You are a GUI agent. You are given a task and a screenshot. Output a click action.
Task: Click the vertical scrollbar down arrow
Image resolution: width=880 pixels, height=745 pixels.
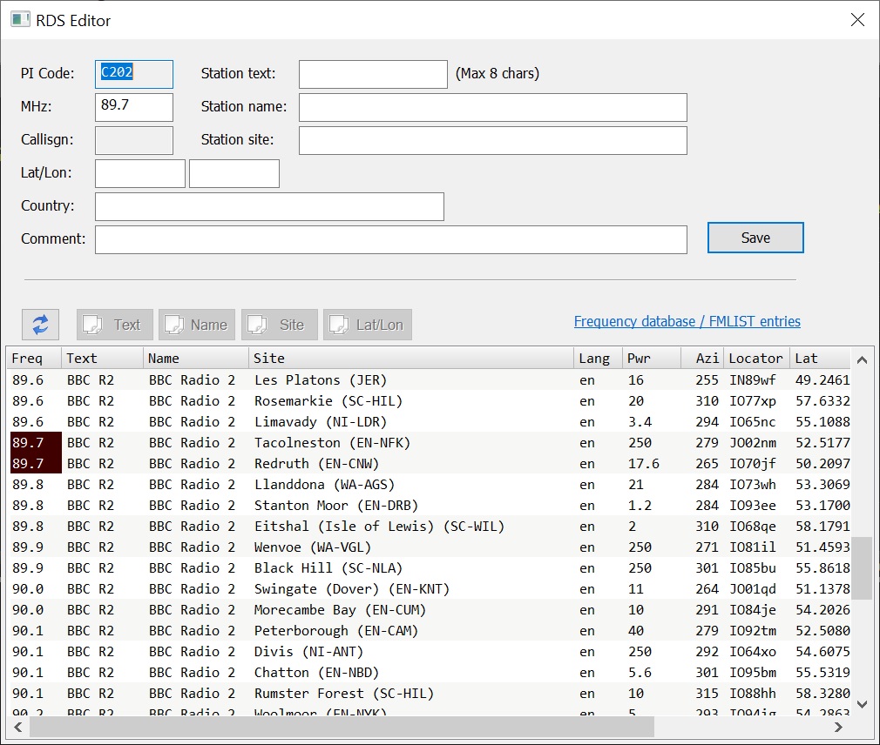click(862, 704)
